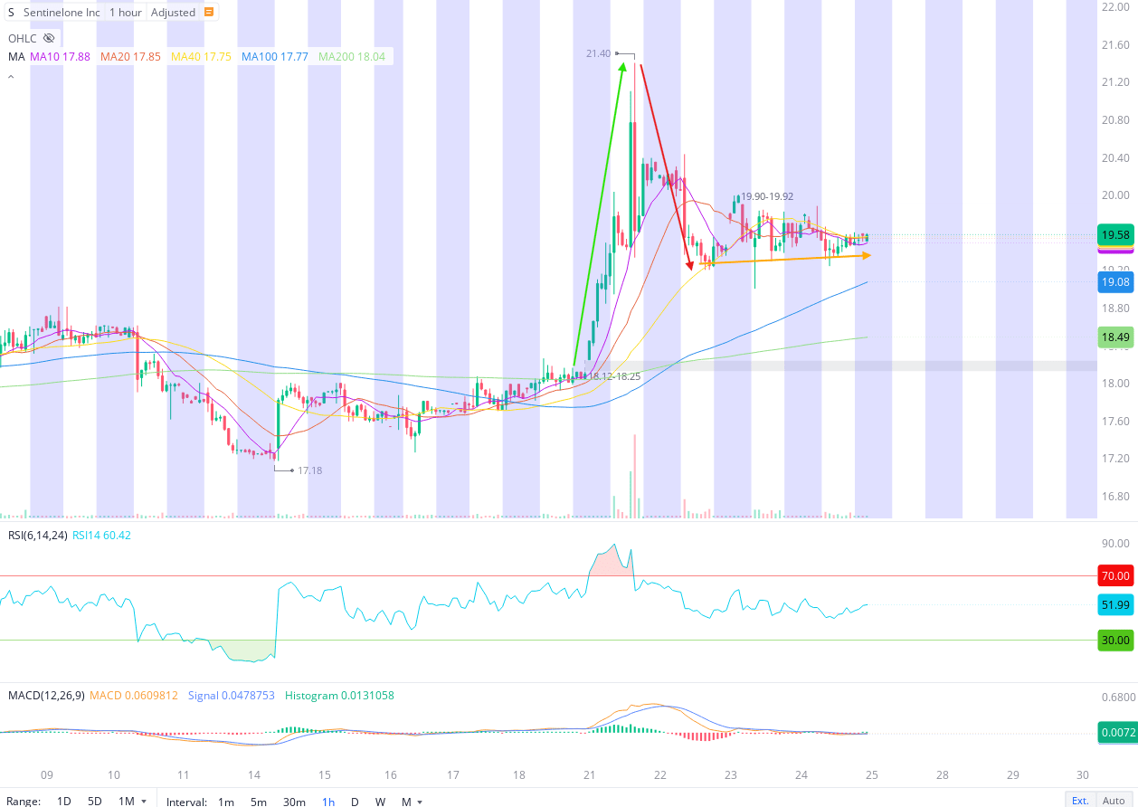
Task: Hide the OHLC series using the eye icon
Action: (48, 38)
